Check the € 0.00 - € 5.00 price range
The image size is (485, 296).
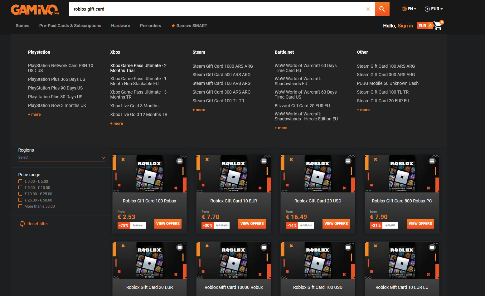[20, 181]
